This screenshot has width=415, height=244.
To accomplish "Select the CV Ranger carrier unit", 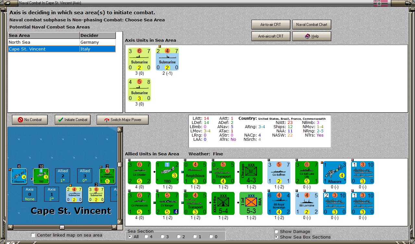I will 167,204.
